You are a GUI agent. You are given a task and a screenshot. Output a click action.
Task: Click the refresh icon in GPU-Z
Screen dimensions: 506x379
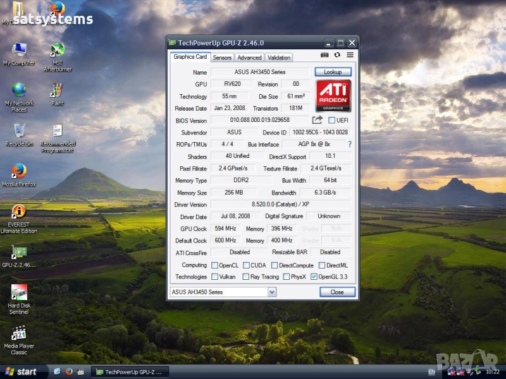pyautogui.click(x=337, y=56)
